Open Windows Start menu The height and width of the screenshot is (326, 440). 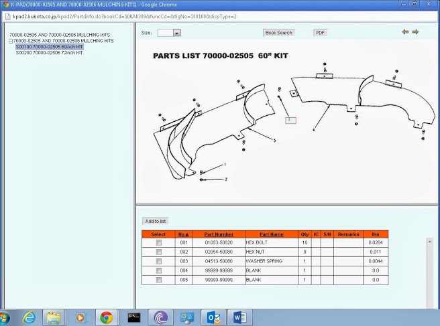click(4, 318)
